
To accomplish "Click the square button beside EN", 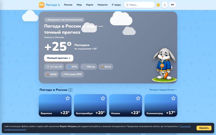I will click(x=165, y=5).
